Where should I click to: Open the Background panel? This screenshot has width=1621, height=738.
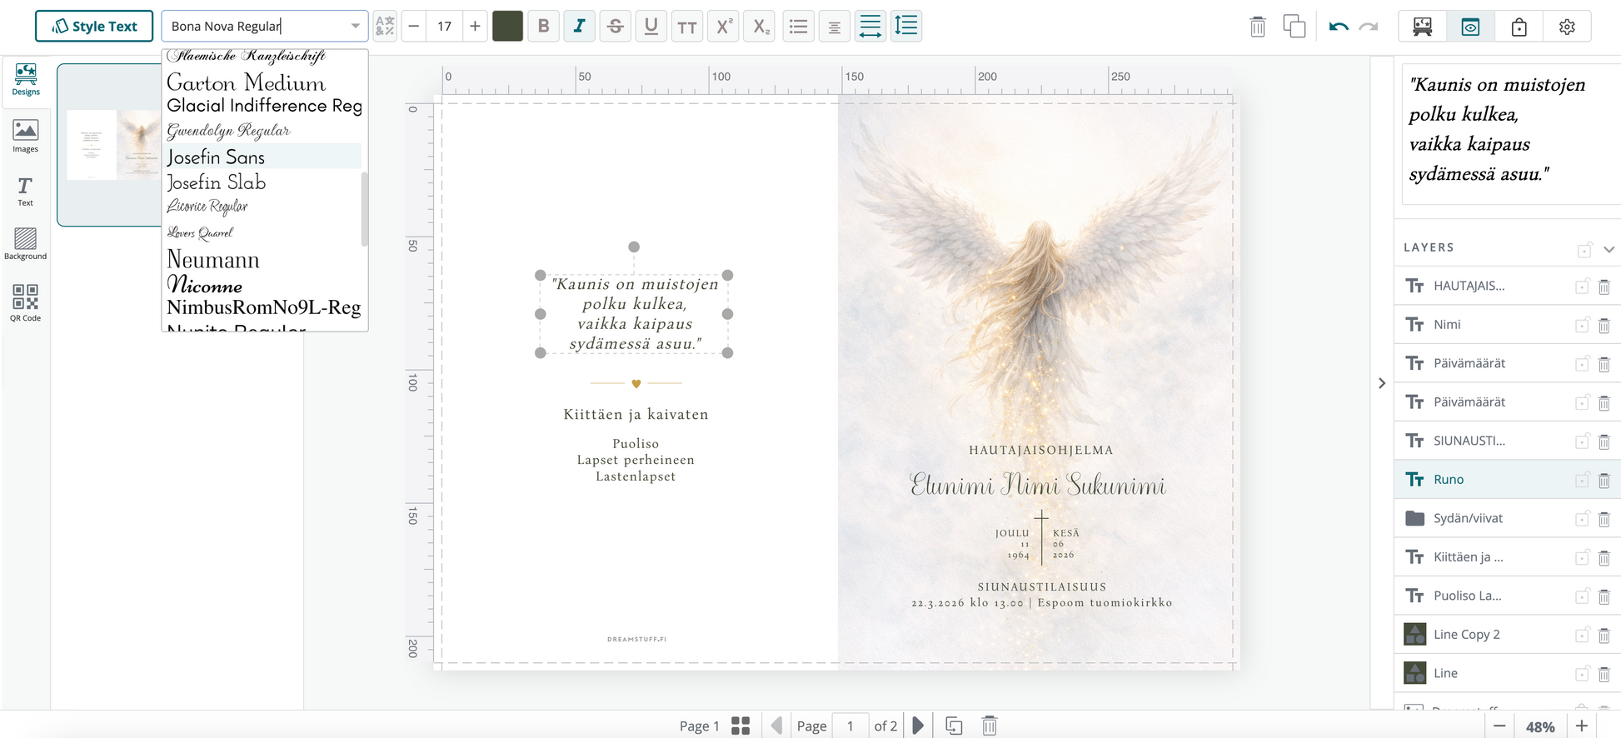[26, 244]
